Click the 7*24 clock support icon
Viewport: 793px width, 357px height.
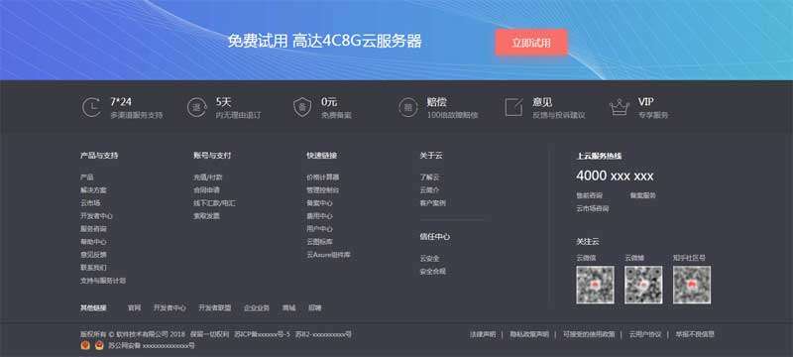click(91, 108)
